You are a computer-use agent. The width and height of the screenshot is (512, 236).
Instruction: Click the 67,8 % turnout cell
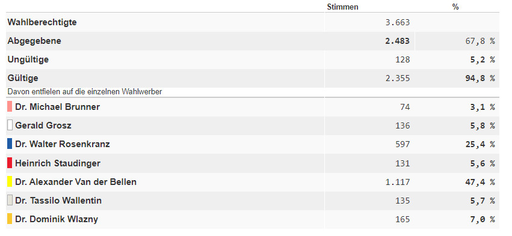click(x=480, y=41)
